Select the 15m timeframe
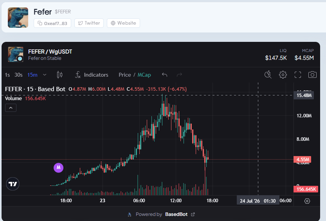The height and width of the screenshot is (221, 326). (x=32, y=75)
